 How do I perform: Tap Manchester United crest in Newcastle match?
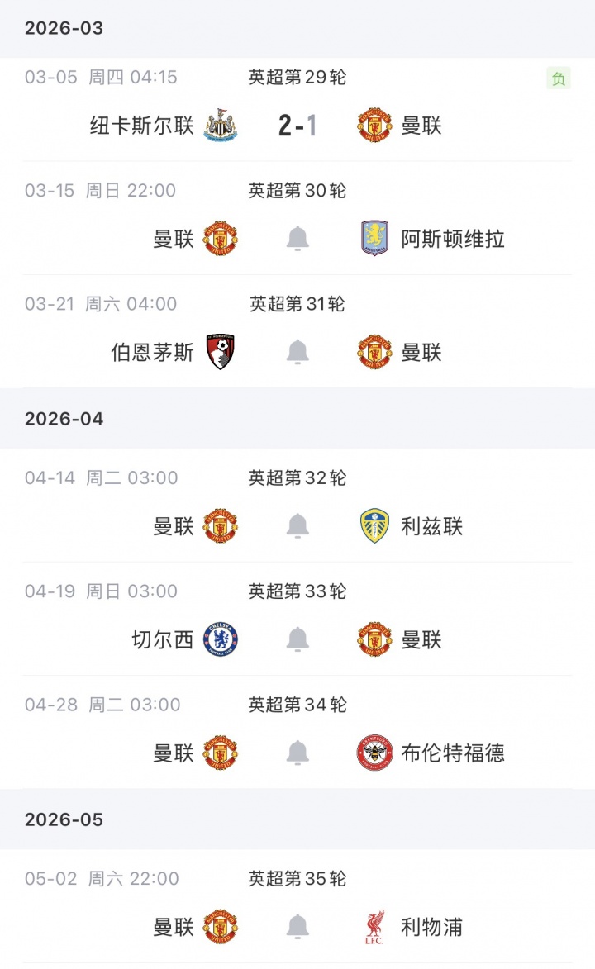click(374, 126)
